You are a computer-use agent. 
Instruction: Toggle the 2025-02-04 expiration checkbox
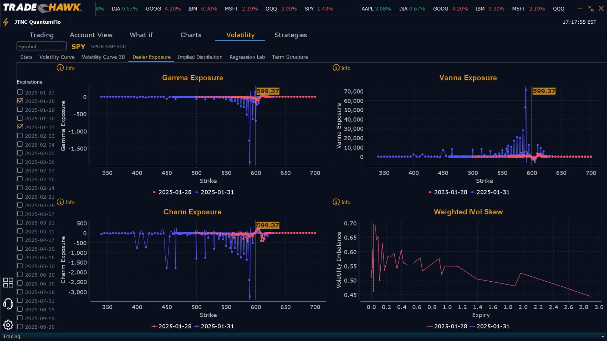click(x=20, y=144)
